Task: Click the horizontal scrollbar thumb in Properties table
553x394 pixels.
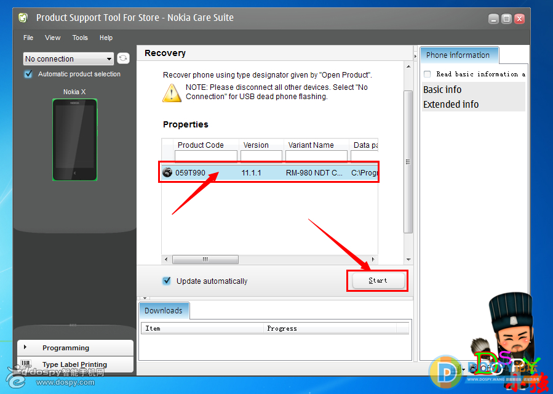Action: point(205,260)
